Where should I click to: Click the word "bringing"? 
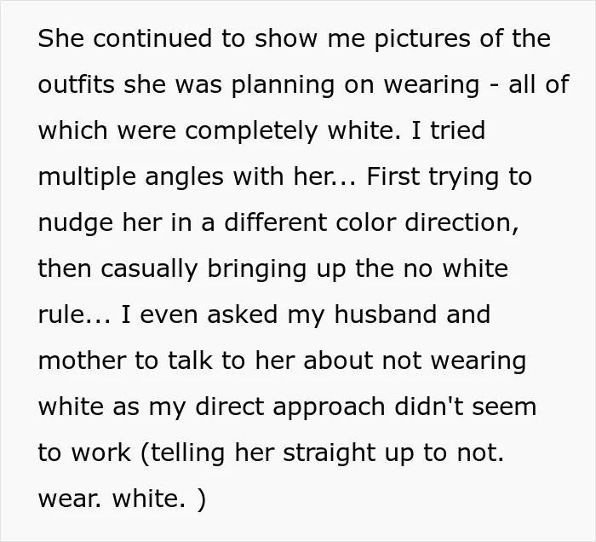pos(257,270)
